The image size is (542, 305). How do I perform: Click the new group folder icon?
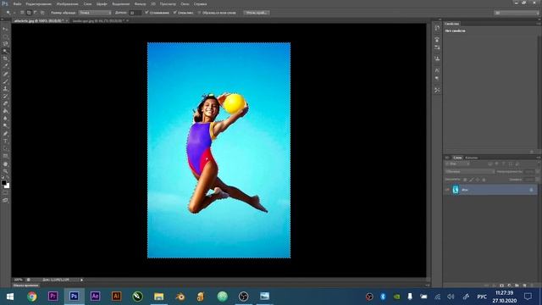[517, 286]
